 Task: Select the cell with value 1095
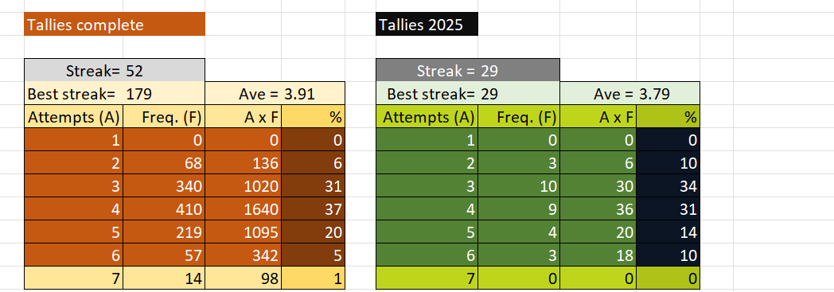(243, 232)
